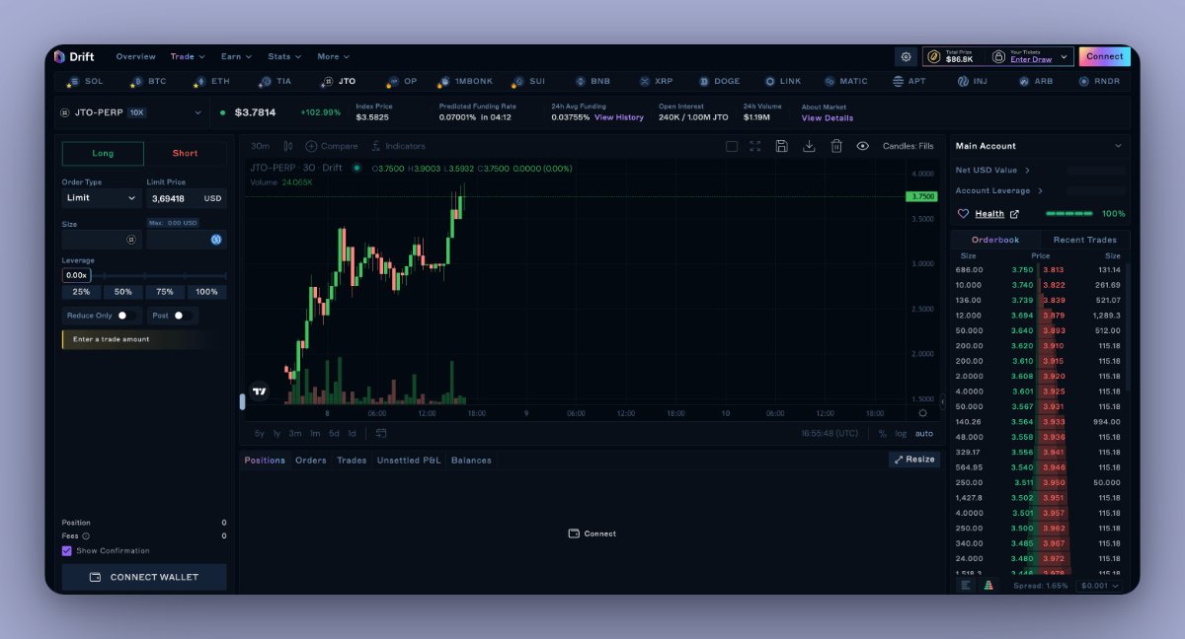
Task: Select the ETH market icon
Action: pyautogui.click(x=198, y=81)
